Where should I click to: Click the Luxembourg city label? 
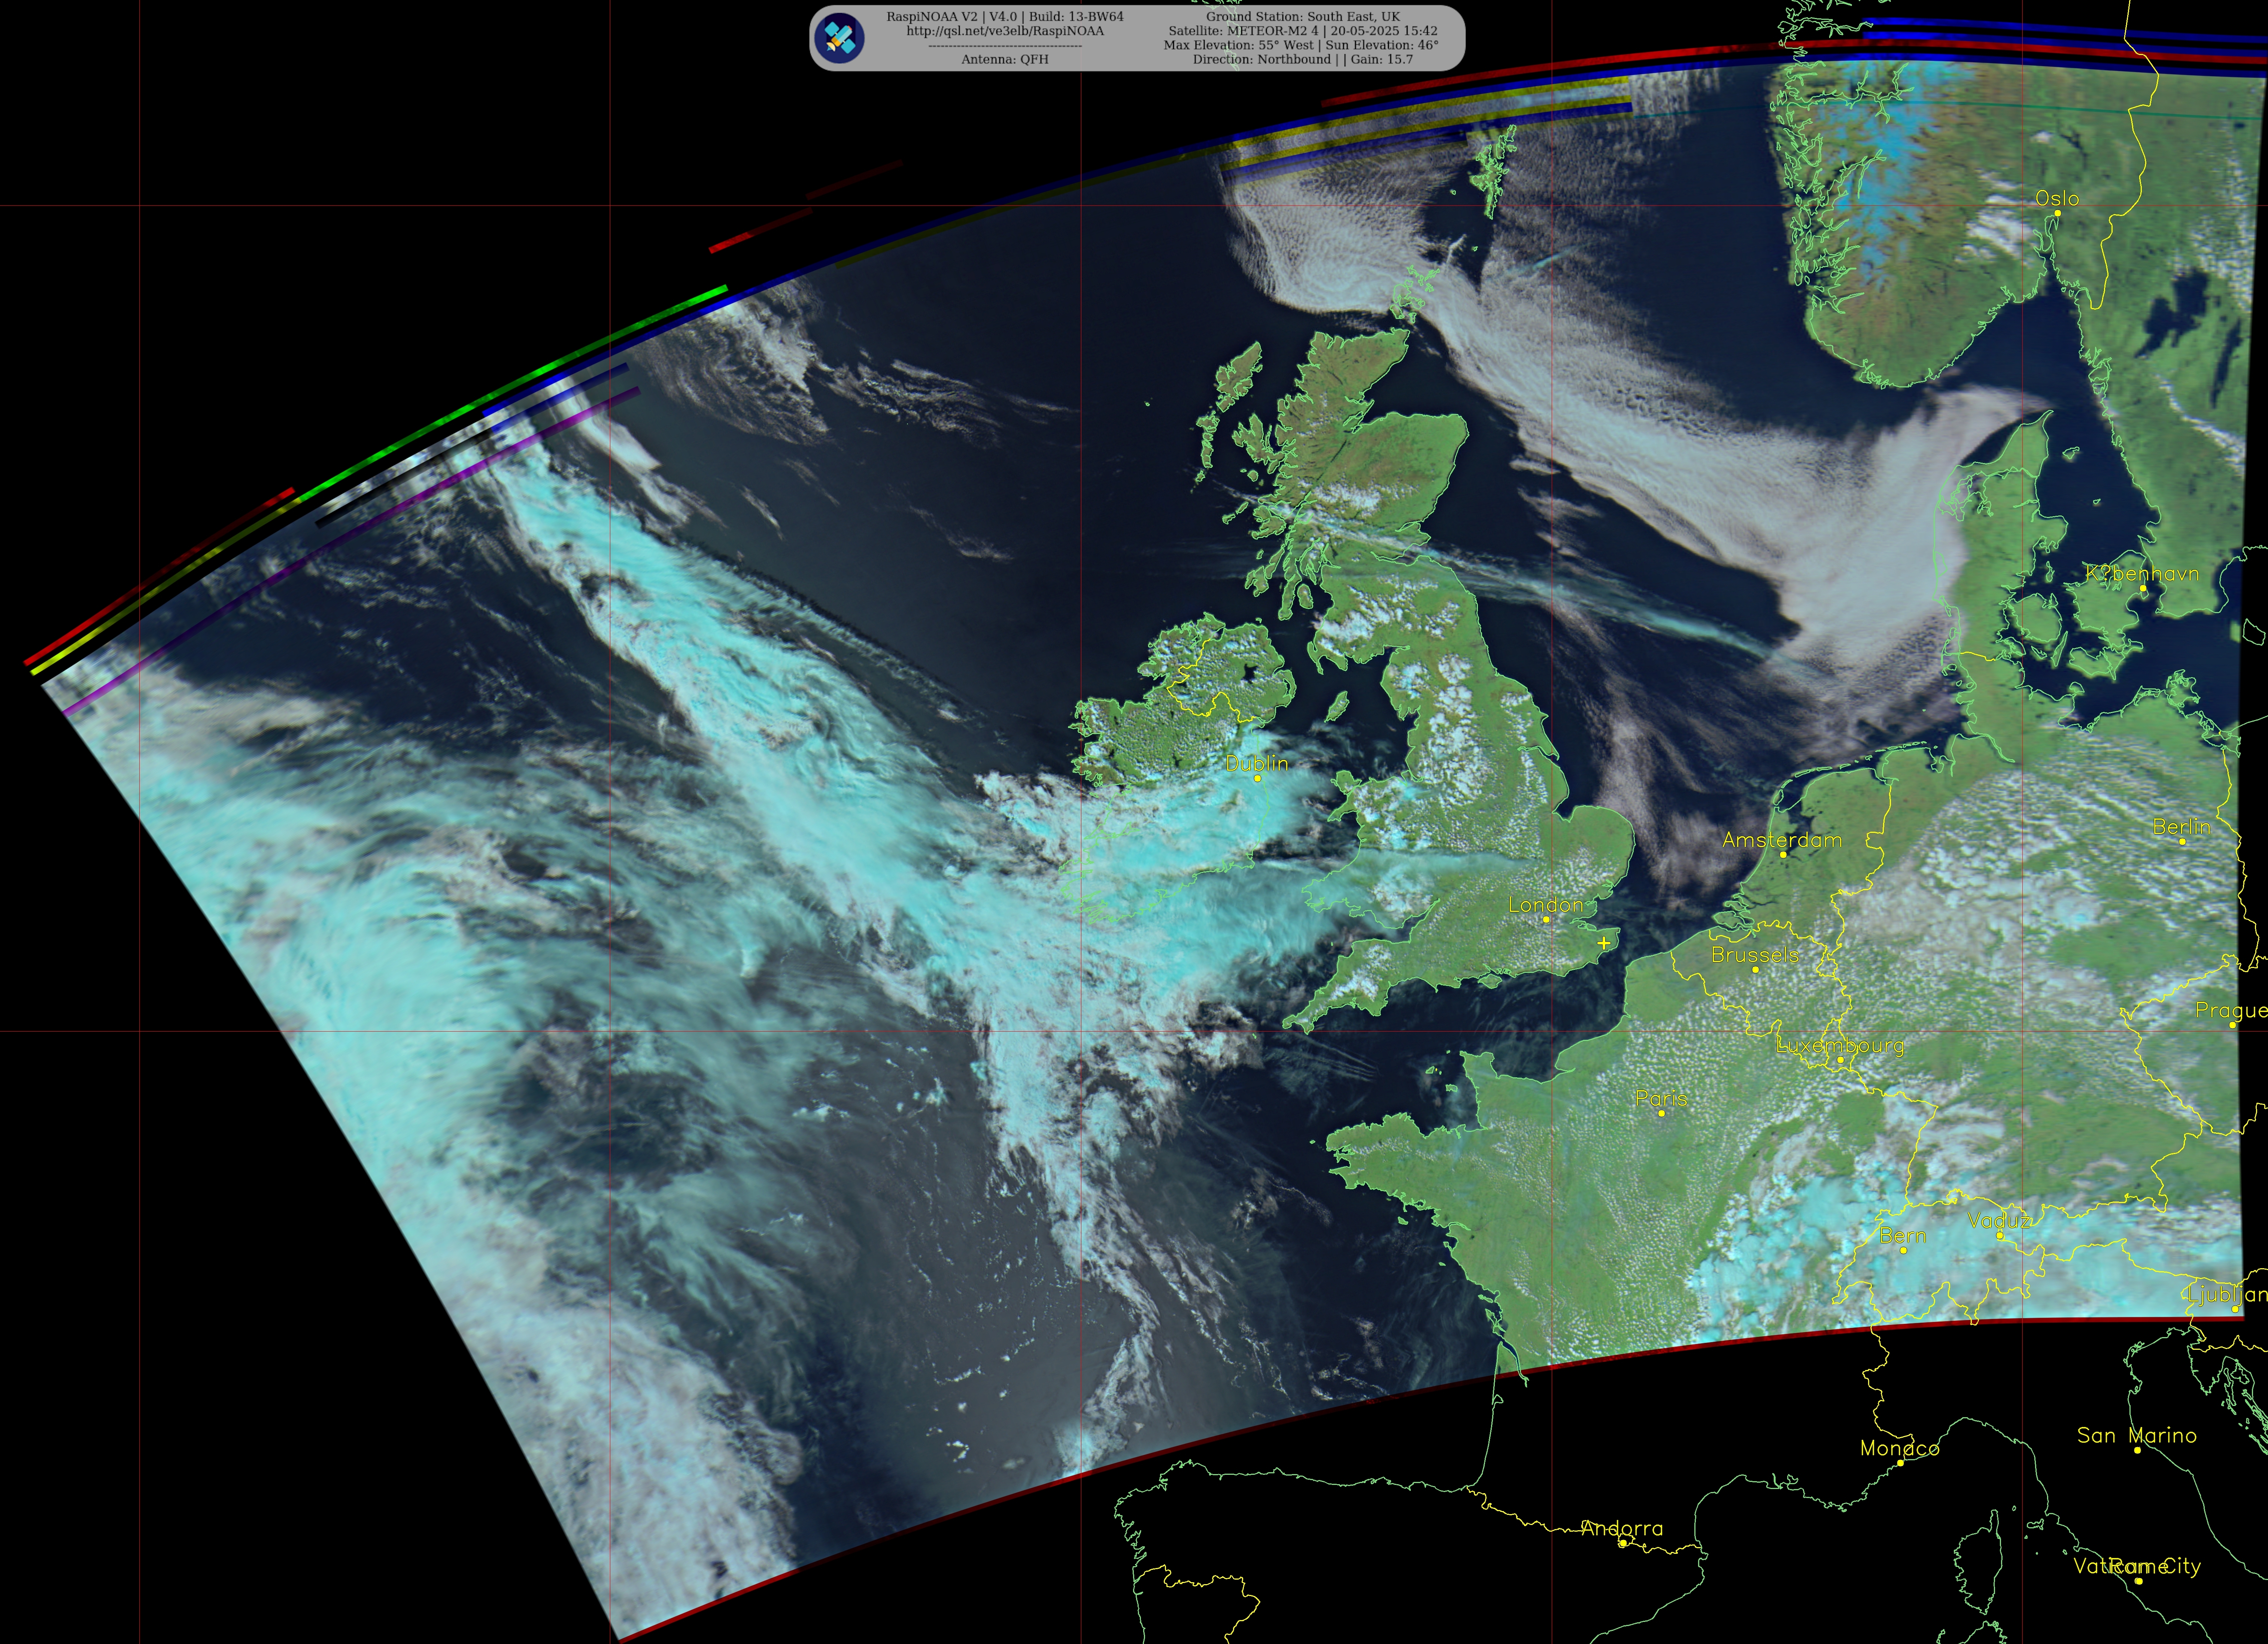1840,1045
